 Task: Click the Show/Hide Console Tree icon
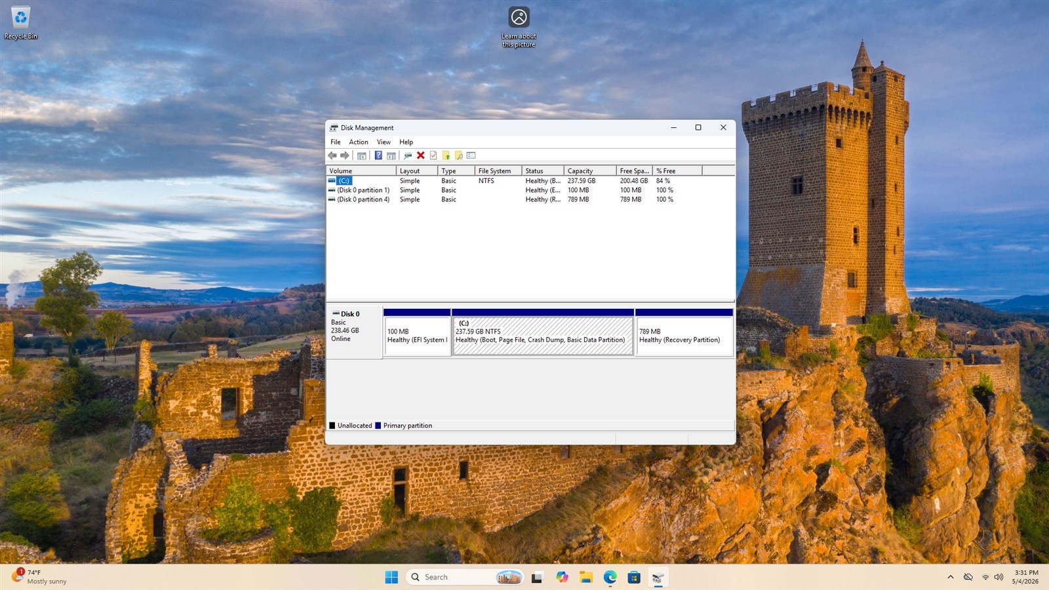tap(361, 155)
